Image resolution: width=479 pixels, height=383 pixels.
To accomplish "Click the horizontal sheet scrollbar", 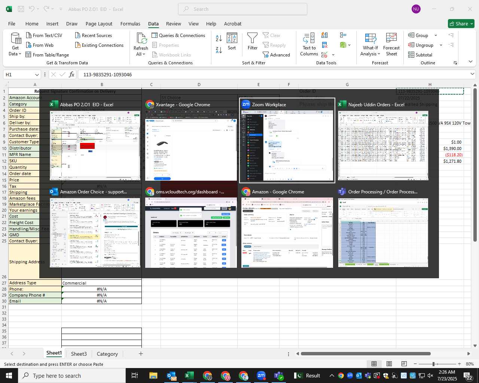I will click(366, 353).
